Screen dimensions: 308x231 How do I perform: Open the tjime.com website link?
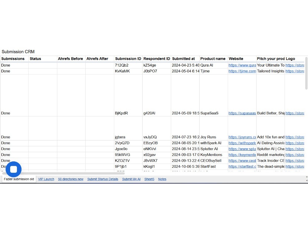click(242, 71)
